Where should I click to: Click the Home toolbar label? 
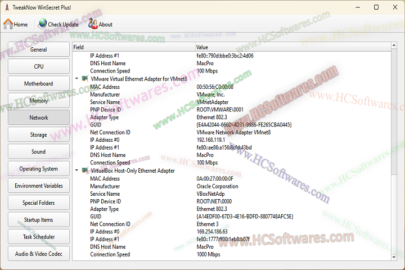point(21,25)
